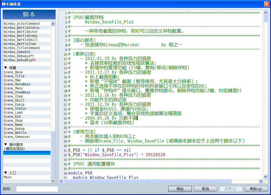Click the code editor vertical scrollbar thumb
The height and width of the screenshot is (195, 271).
coord(266,18)
